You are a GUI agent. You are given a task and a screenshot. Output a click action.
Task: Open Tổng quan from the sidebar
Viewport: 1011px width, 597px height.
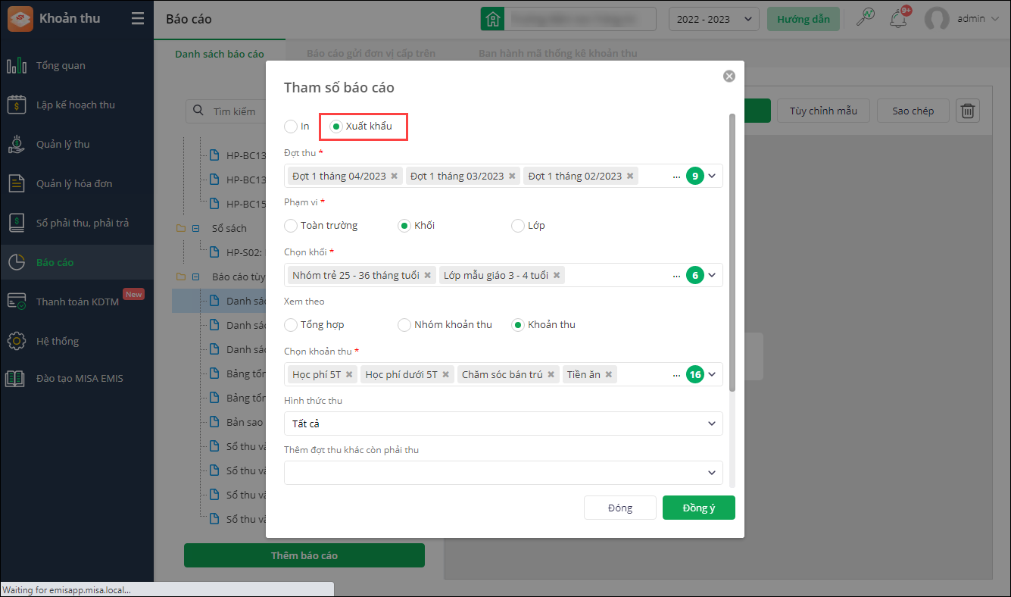(x=61, y=66)
